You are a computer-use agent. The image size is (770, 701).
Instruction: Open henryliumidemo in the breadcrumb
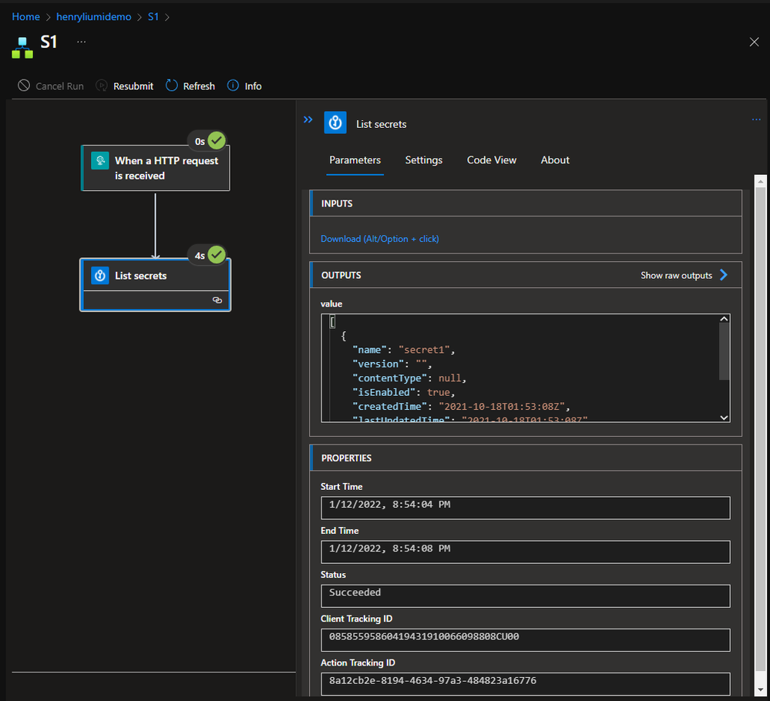pyautogui.click(x=93, y=17)
